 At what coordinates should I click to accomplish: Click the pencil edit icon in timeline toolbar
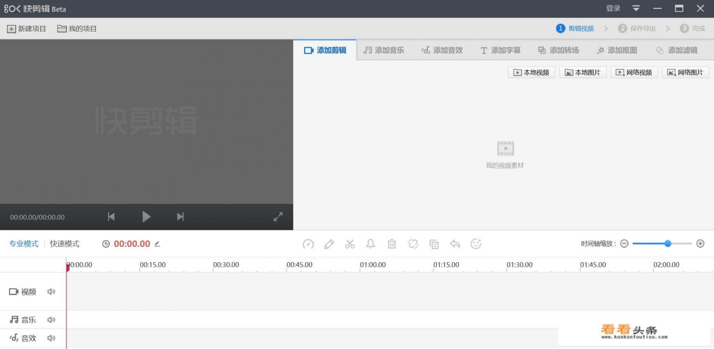[x=329, y=244]
